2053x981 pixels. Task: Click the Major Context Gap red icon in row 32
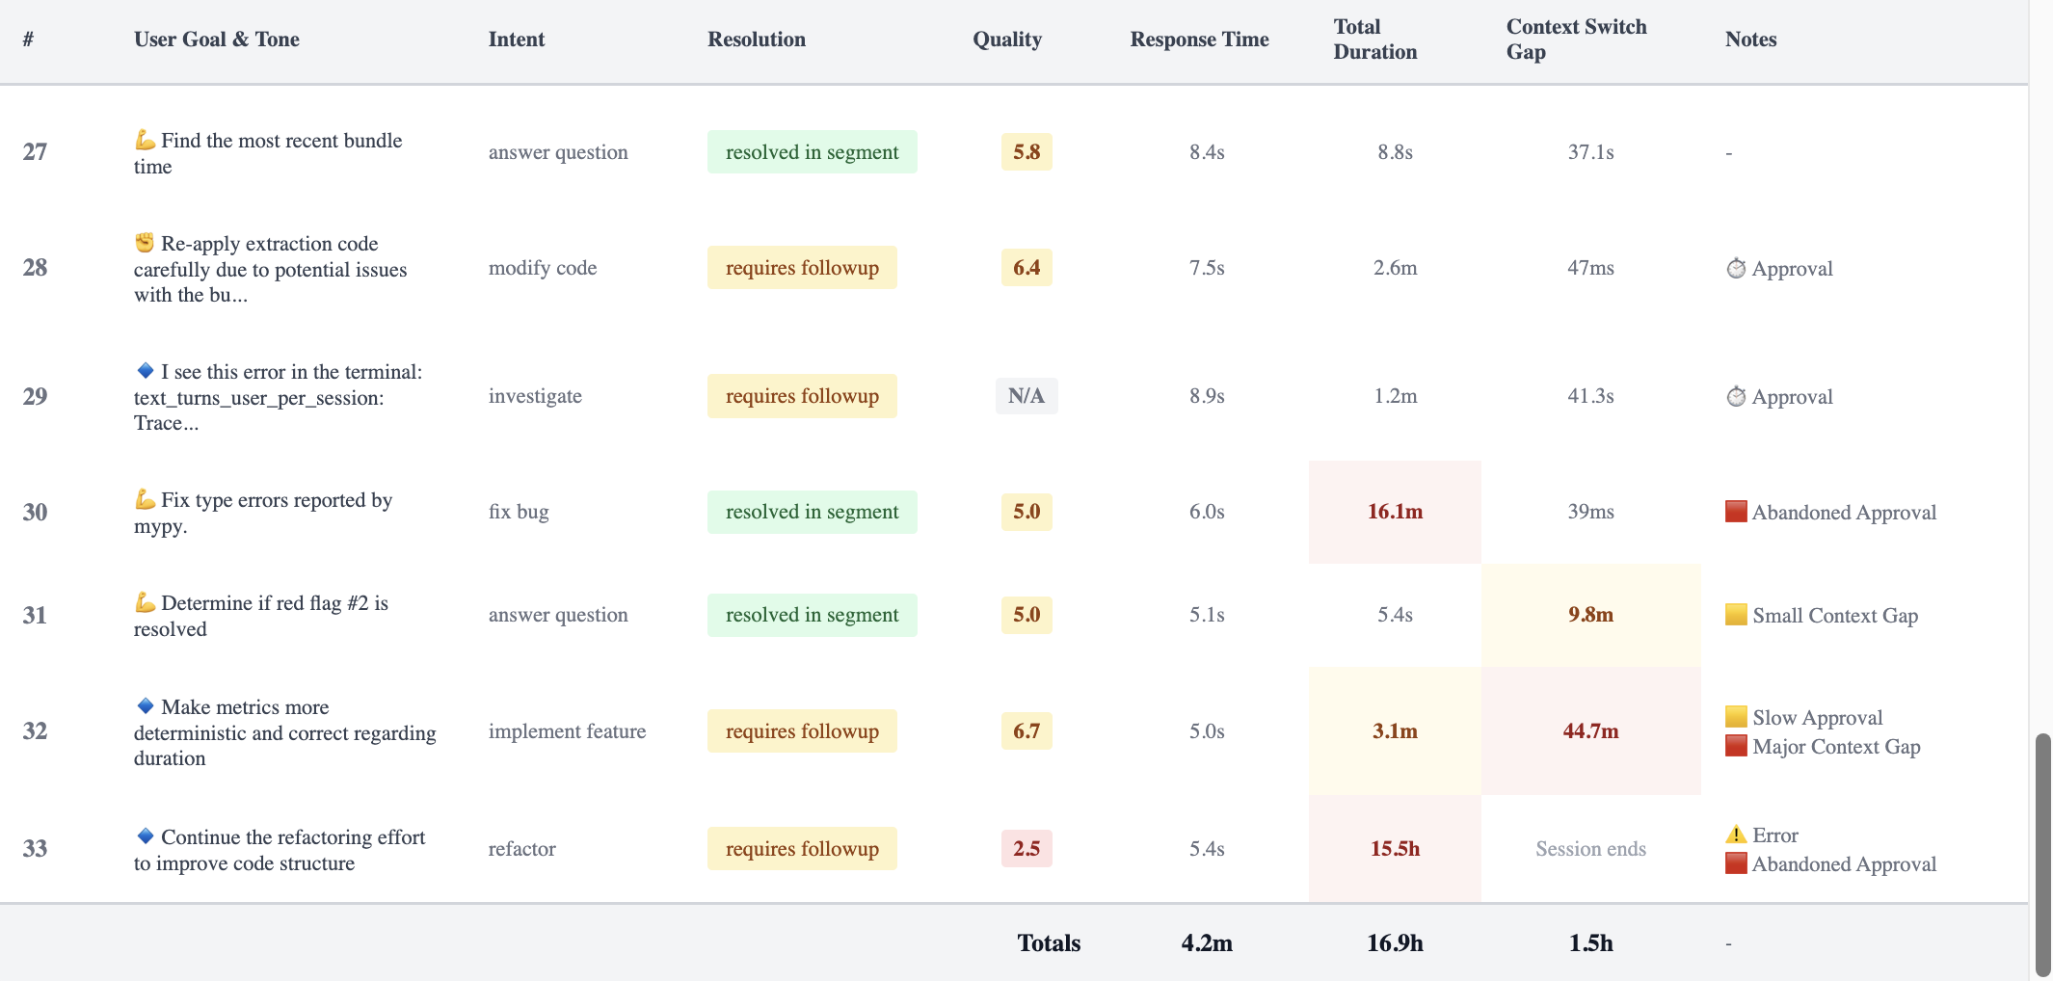click(1737, 747)
